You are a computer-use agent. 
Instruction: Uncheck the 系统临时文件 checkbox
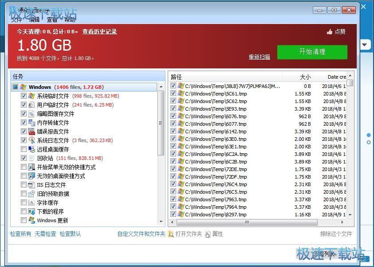click(x=24, y=96)
